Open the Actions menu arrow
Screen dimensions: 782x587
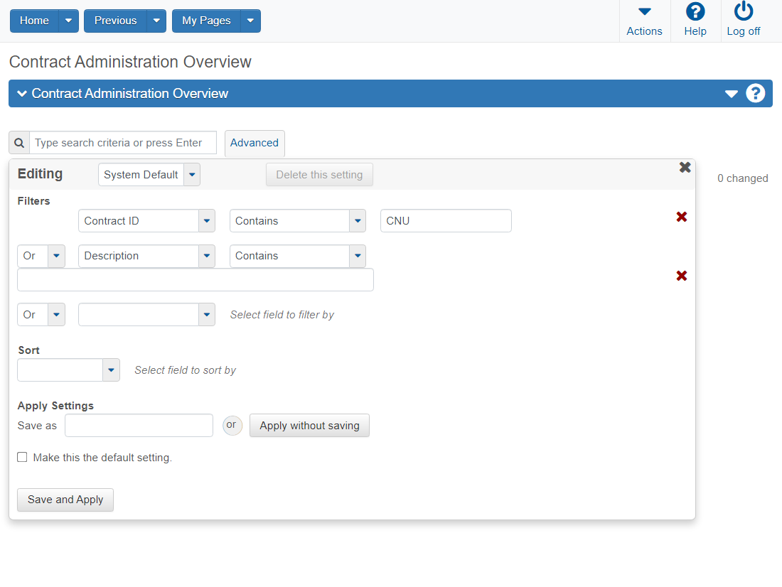pos(644,11)
